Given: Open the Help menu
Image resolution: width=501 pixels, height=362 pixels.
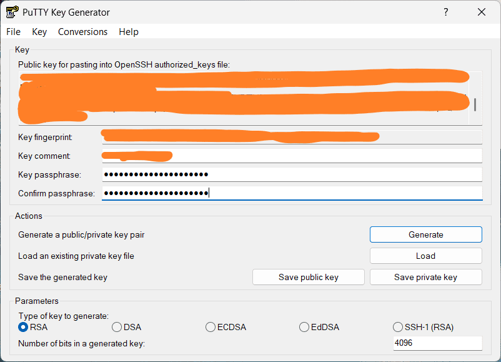Looking at the screenshot, I should pos(129,32).
